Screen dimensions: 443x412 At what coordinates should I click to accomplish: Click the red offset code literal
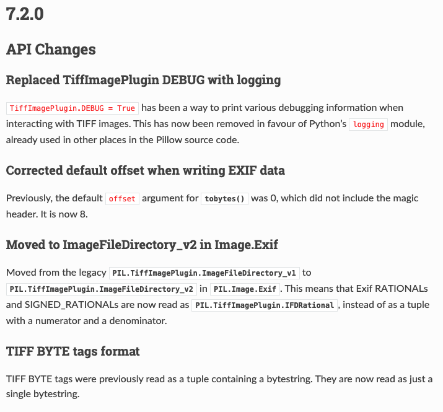coord(122,199)
